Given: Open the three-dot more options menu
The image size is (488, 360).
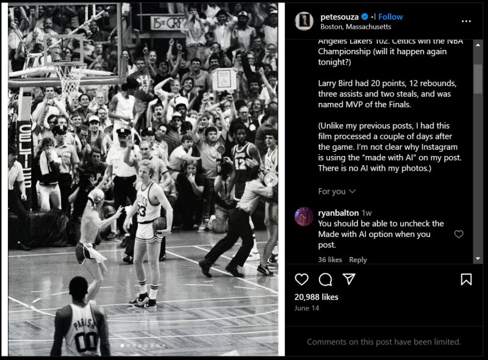Looking at the screenshot, I should [x=466, y=21].
